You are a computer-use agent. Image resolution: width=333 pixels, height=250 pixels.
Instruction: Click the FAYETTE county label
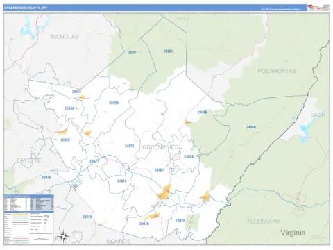click(x=28, y=160)
